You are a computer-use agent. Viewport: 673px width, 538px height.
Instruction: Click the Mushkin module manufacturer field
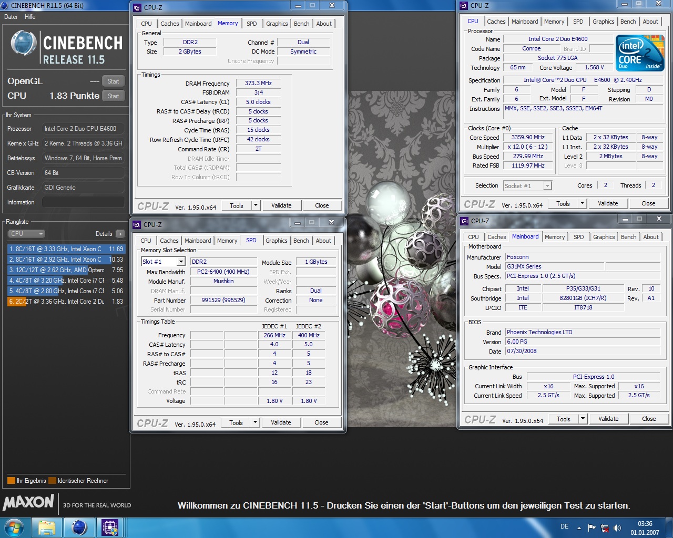pyautogui.click(x=223, y=281)
